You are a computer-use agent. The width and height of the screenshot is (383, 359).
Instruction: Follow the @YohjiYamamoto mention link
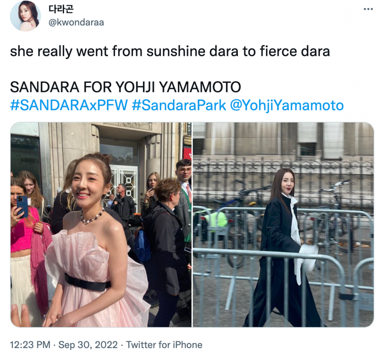[287, 106]
